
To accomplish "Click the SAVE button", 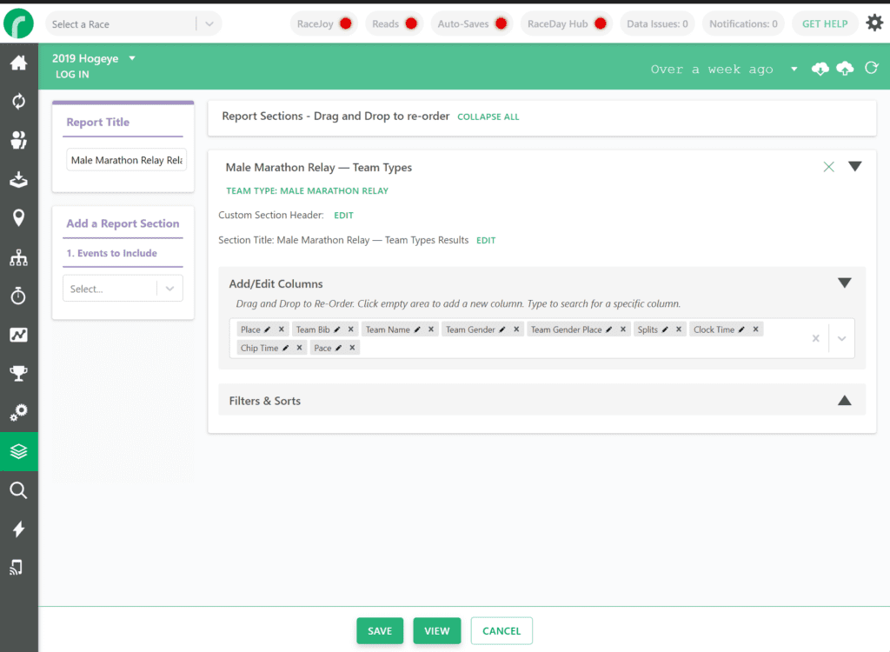I will [380, 630].
